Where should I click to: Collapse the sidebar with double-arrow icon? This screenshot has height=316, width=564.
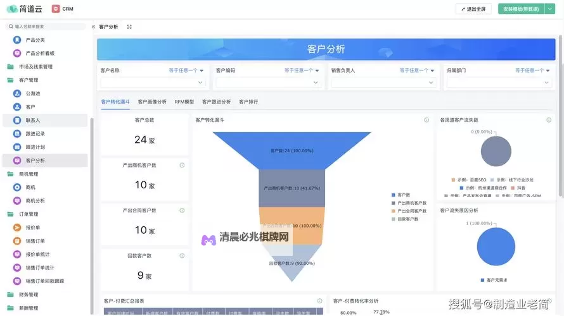pos(94,27)
